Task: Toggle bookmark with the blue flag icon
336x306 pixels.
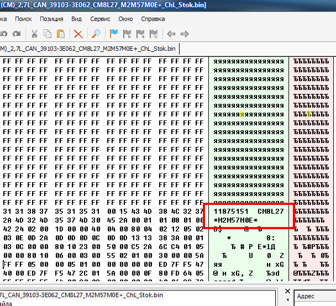Action: 114,34
